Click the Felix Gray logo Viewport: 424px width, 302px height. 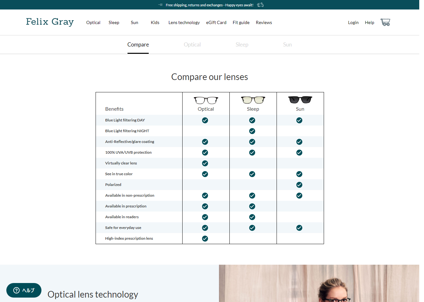50,22
